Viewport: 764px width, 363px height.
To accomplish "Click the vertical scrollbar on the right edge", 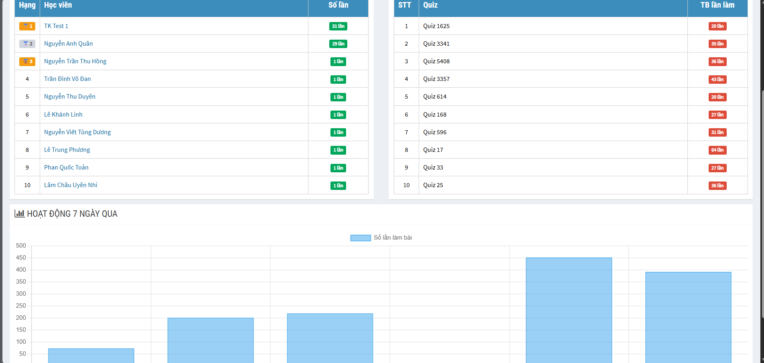I will coord(762,200).
